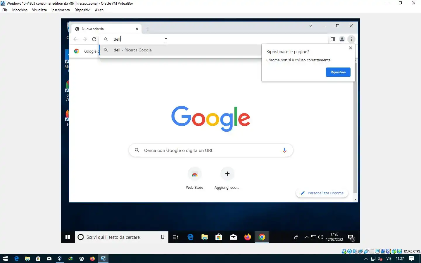Start voice search with microphone icon
This screenshot has width=421, height=263.
[284, 150]
